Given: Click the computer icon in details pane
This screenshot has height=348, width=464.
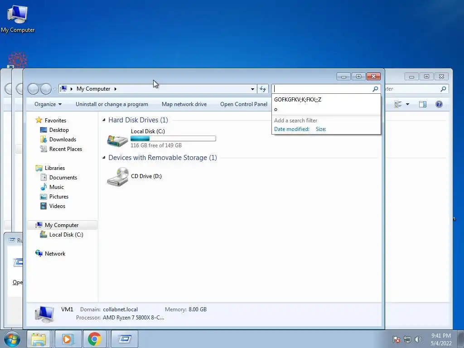Looking at the screenshot, I should pyautogui.click(x=44, y=314).
